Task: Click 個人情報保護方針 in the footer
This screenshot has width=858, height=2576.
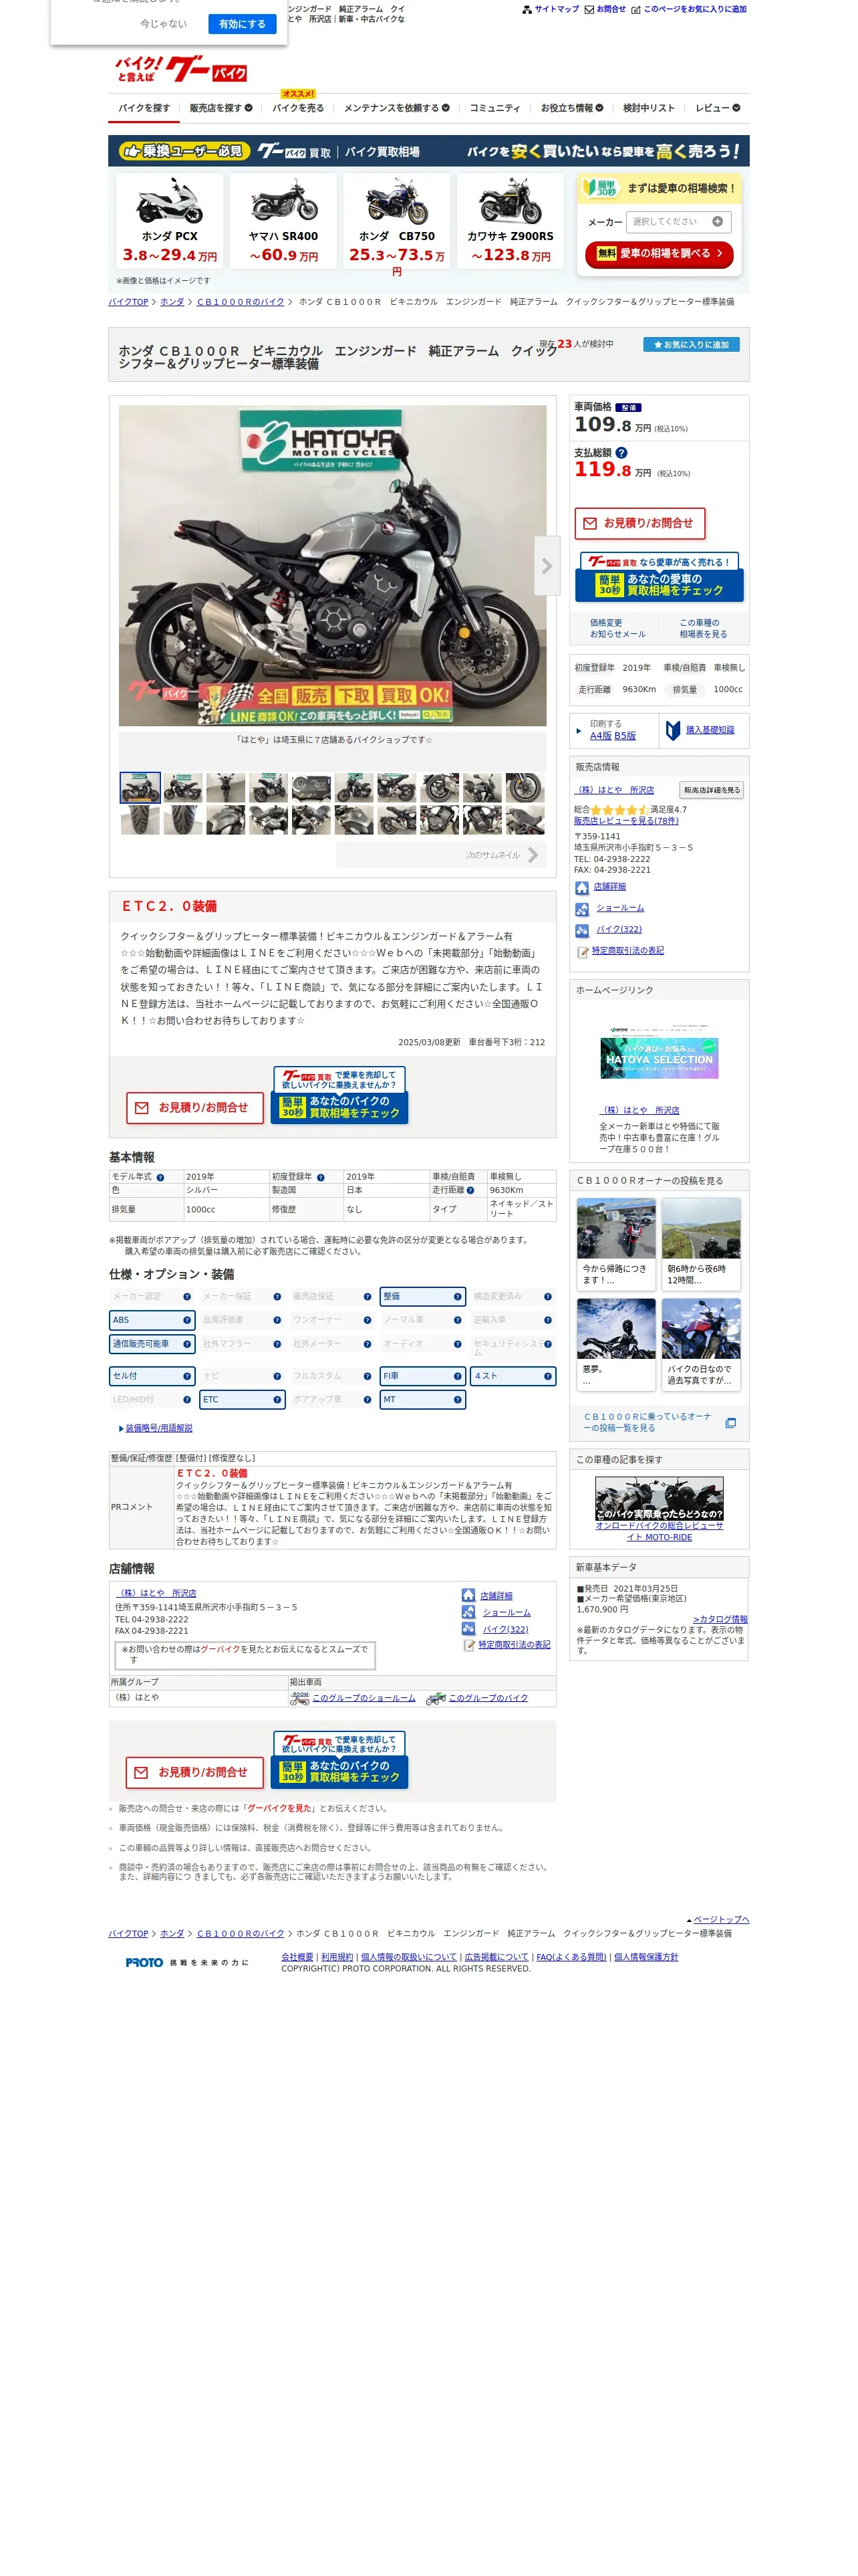Action: tap(646, 1957)
